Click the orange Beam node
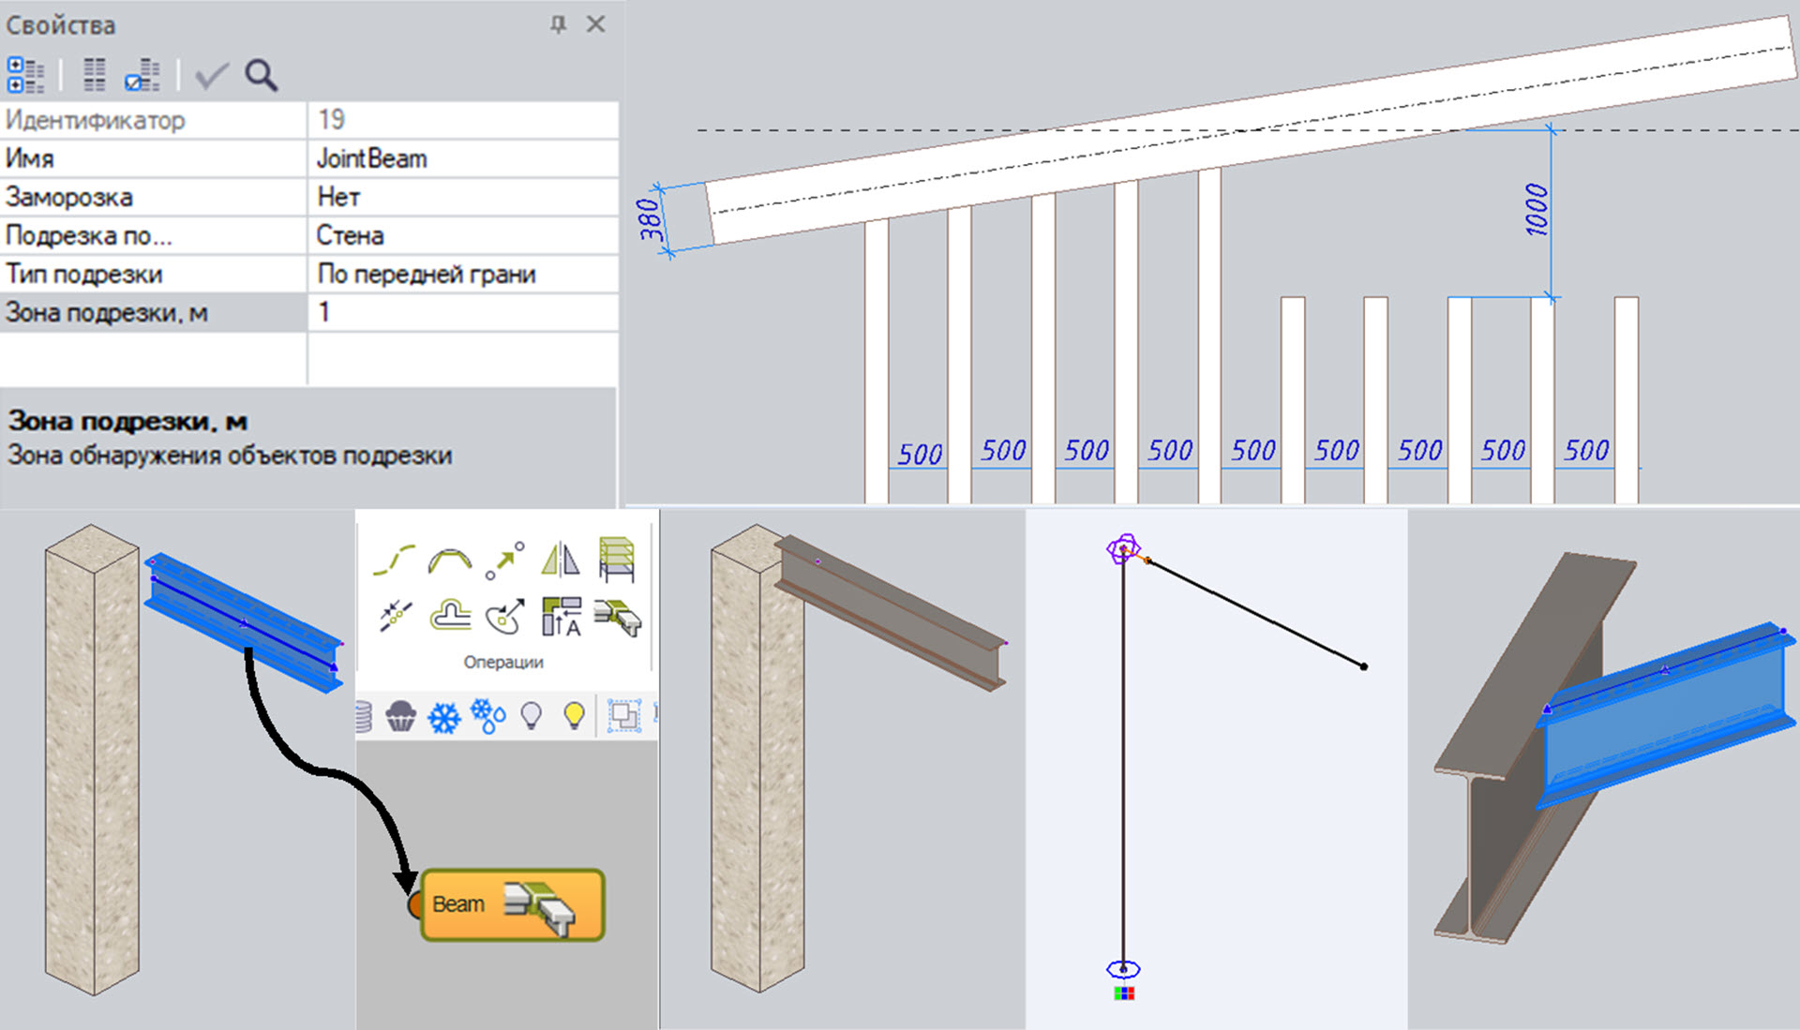The image size is (1800, 1030). coord(513,905)
